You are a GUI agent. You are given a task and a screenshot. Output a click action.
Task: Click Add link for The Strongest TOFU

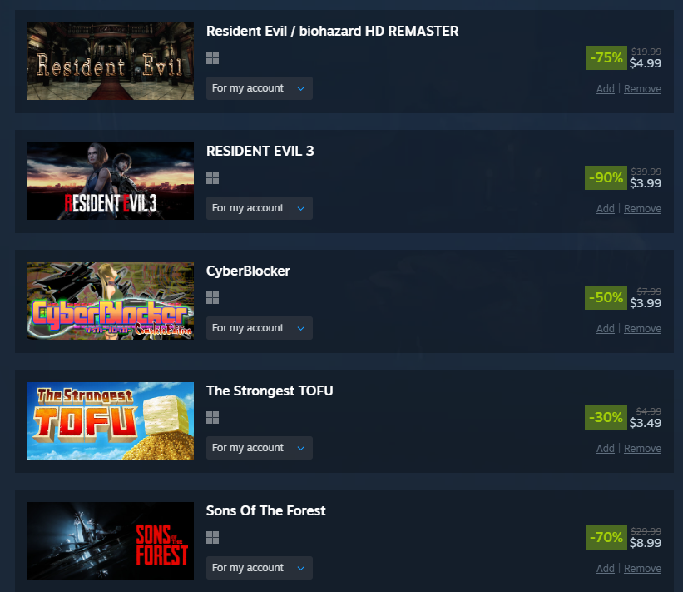(x=605, y=449)
